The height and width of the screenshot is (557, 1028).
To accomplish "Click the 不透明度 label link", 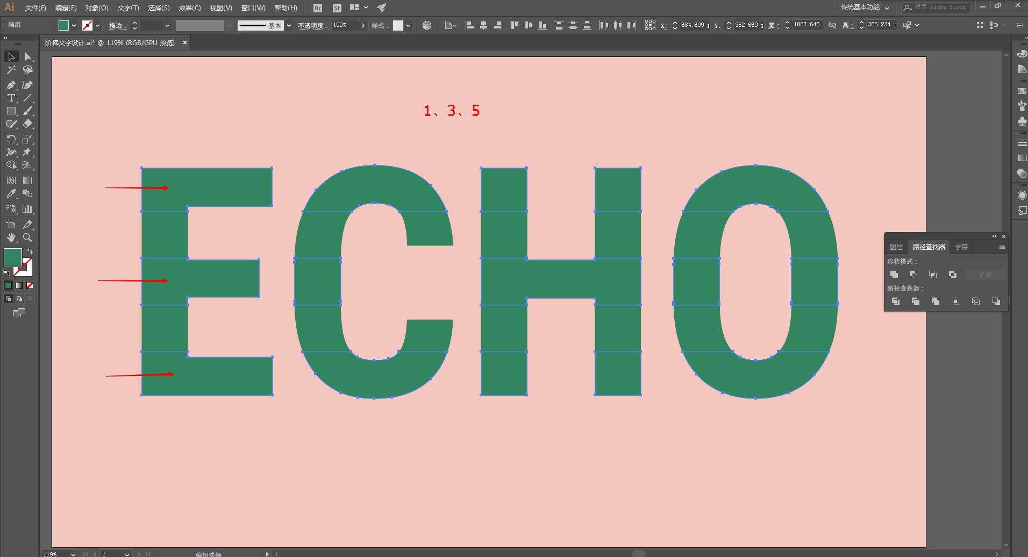I will [x=313, y=26].
